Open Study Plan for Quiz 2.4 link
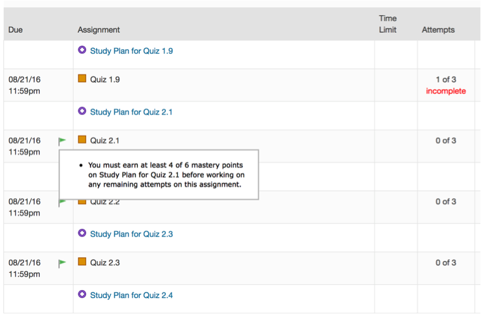Image resolution: width=481 pixels, height=314 pixels. (132, 295)
